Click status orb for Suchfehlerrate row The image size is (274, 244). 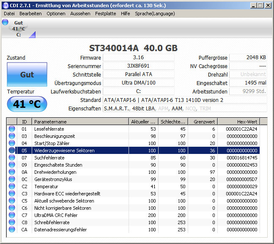(x=12, y=157)
